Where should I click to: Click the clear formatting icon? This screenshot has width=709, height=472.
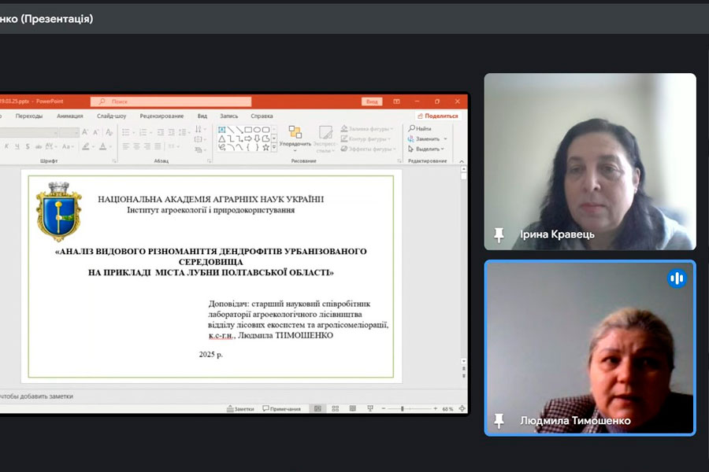(109, 132)
